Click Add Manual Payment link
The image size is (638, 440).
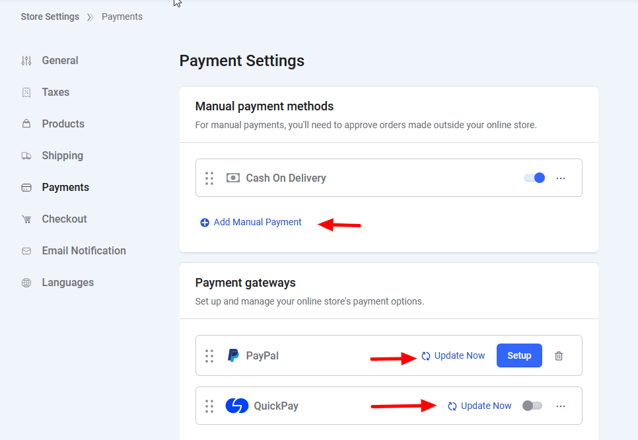pos(257,223)
